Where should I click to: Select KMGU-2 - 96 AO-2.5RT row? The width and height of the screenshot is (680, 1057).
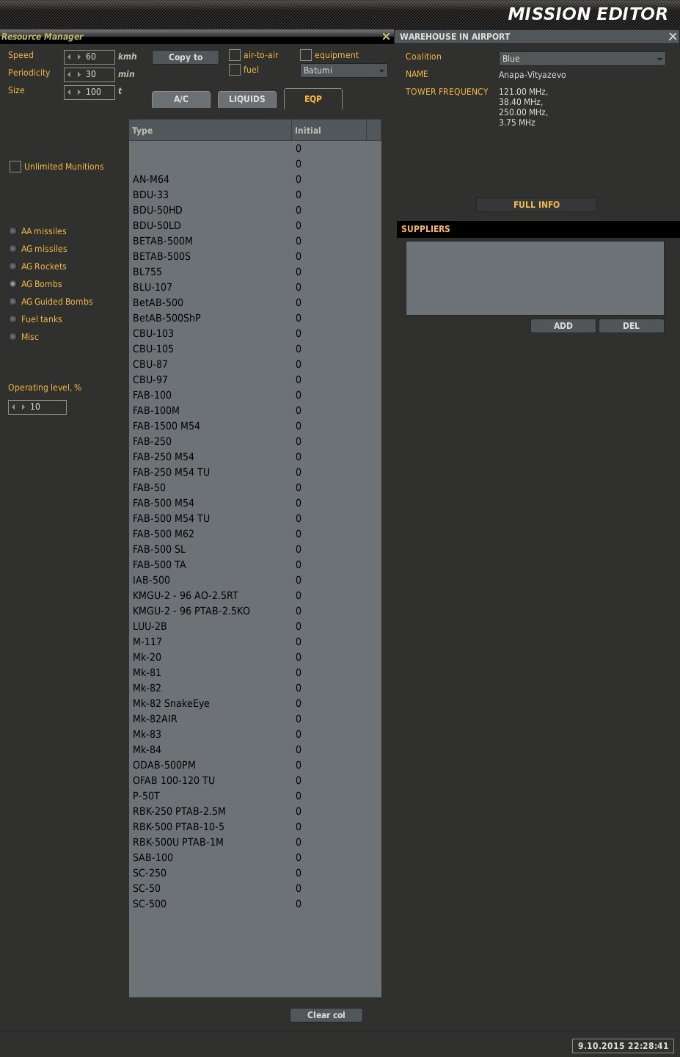(255, 595)
